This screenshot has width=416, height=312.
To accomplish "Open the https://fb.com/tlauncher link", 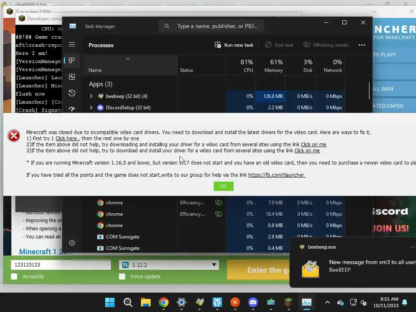I will coord(276,175).
